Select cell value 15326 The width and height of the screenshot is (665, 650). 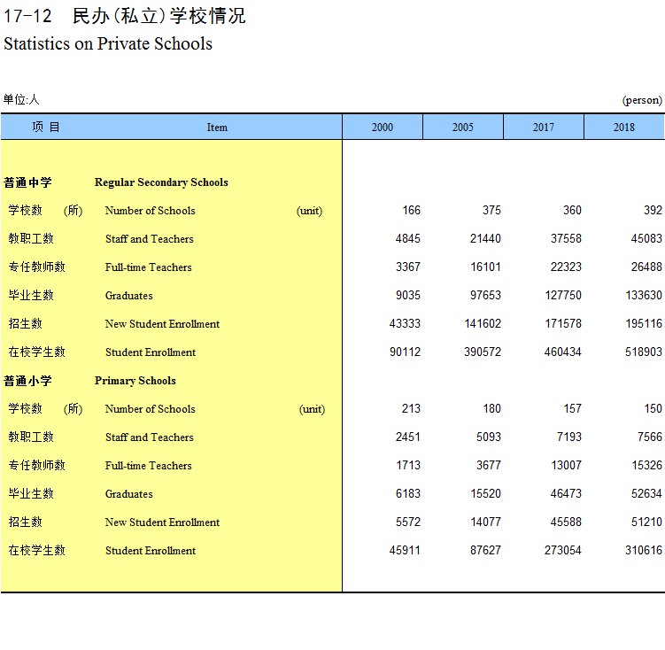coord(646,465)
